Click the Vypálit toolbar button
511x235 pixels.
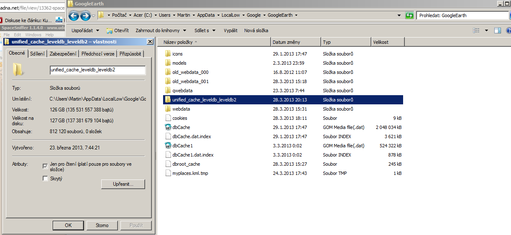coord(230,30)
